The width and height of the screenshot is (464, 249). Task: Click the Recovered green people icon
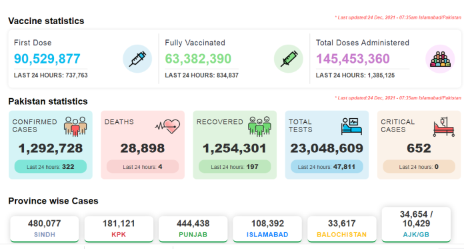259,126
